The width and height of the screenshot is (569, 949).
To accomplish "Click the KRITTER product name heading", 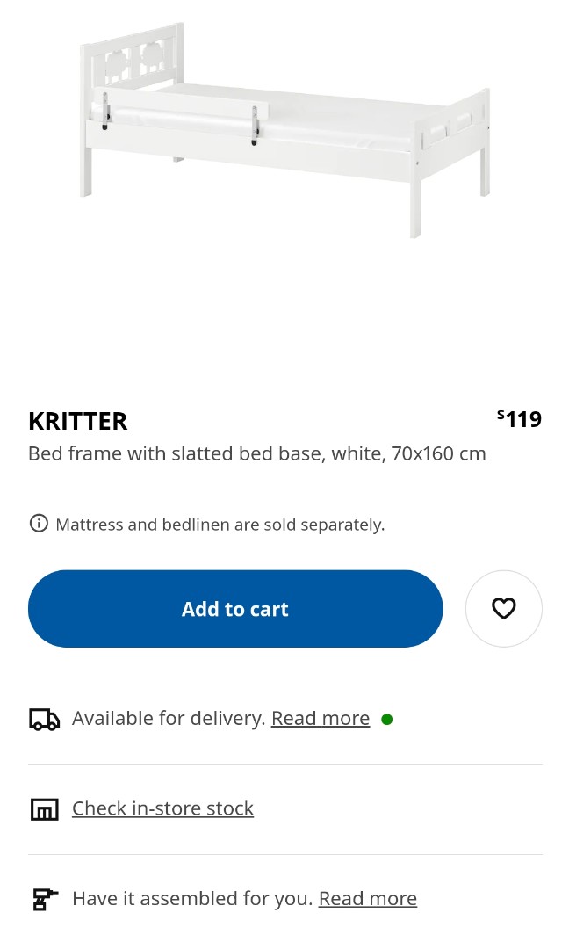I will (x=77, y=421).
